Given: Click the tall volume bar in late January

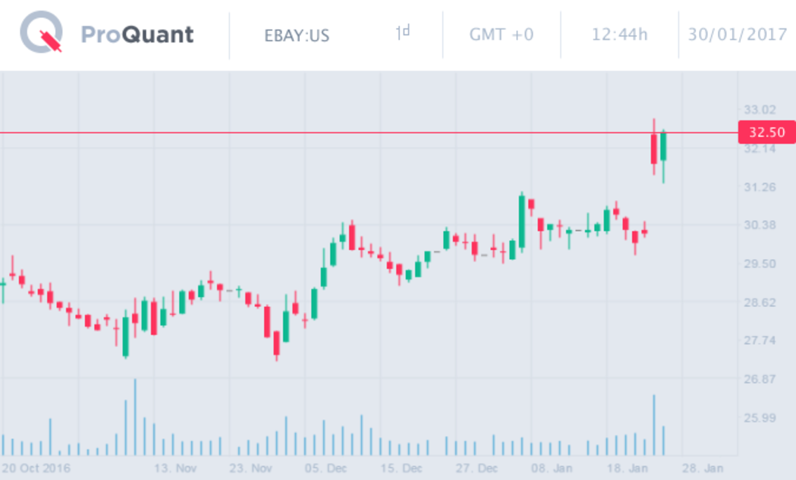Looking at the screenshot, I should click(654, 426).
